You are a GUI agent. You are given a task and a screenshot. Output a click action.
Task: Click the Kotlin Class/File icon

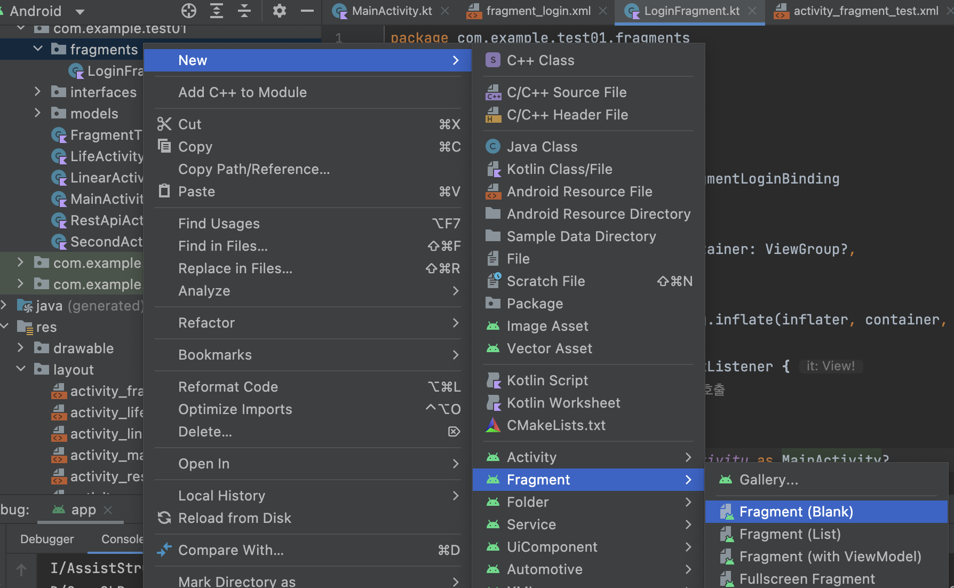[494, 169]
